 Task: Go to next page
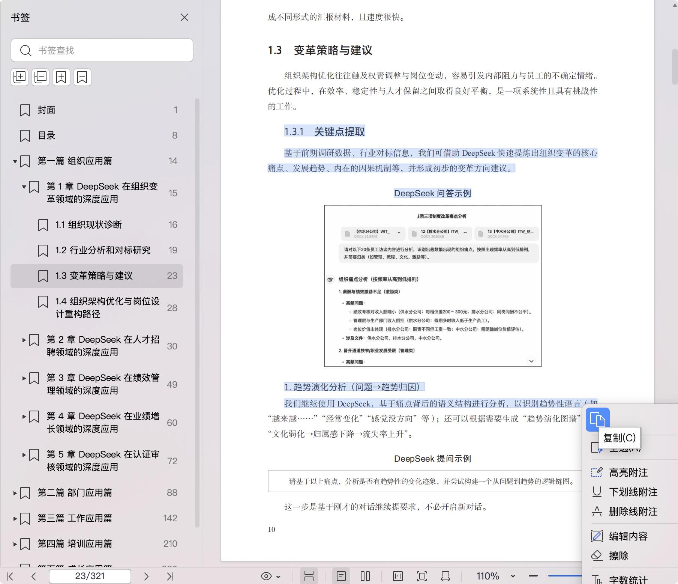[146, 576]
